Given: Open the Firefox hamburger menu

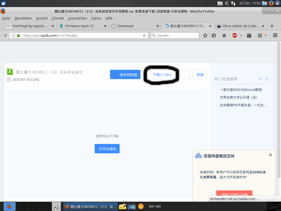Looking at the screenshot, I should [275, 35].
